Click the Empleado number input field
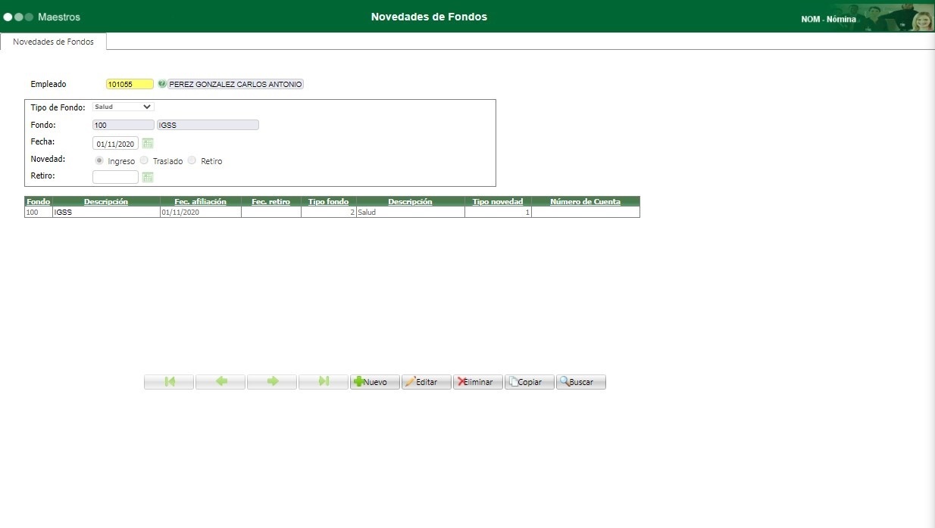Viewport: 935px width, 528px height. point(128,84)
